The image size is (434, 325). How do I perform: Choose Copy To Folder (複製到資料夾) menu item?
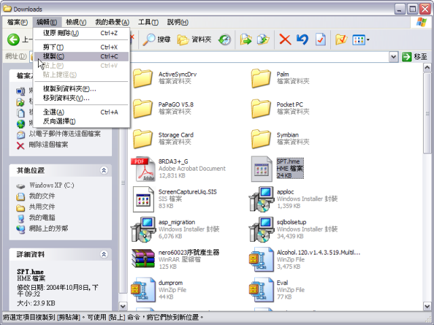click(81, 89)
